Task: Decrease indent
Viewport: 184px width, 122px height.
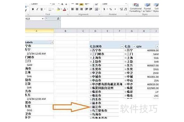Action: [86, 9]
